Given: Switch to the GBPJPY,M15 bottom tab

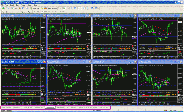Looking at the screenshot, I should click(94, 108).
